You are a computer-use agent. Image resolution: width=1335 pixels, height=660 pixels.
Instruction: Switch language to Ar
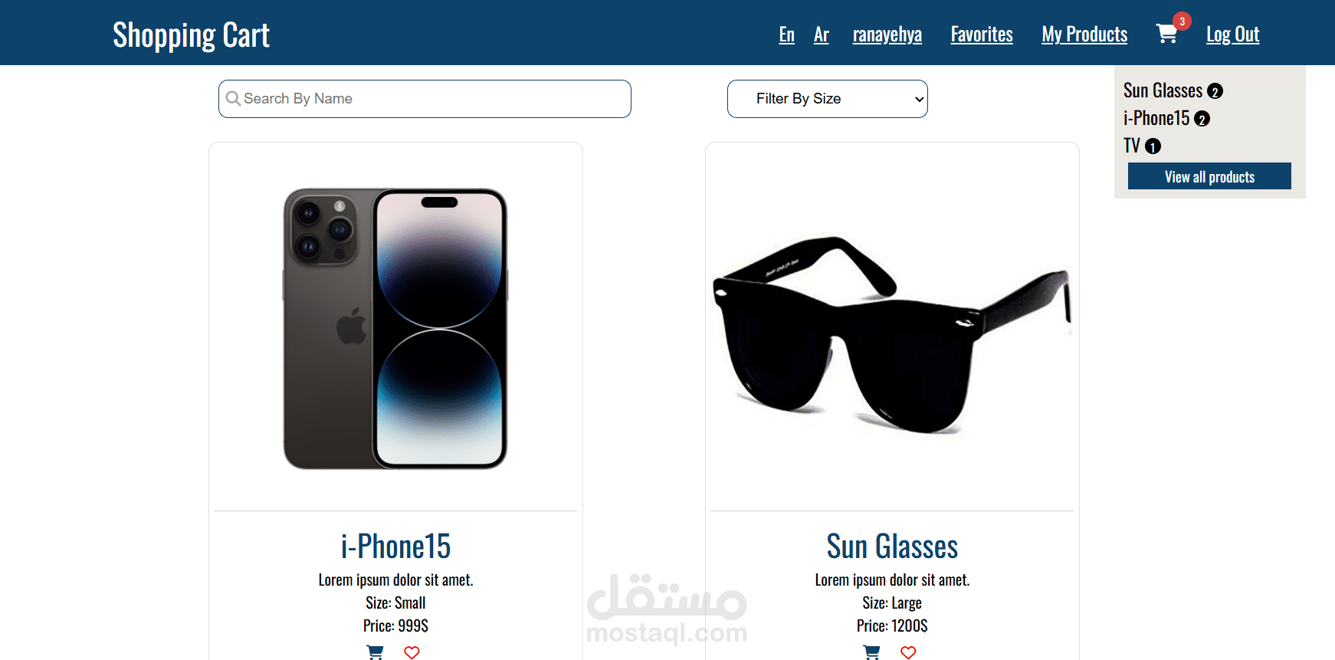821,34
